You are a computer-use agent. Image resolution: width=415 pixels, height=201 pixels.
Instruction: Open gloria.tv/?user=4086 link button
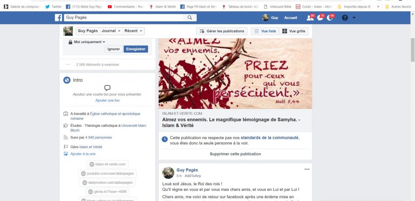tap(107, 192)
